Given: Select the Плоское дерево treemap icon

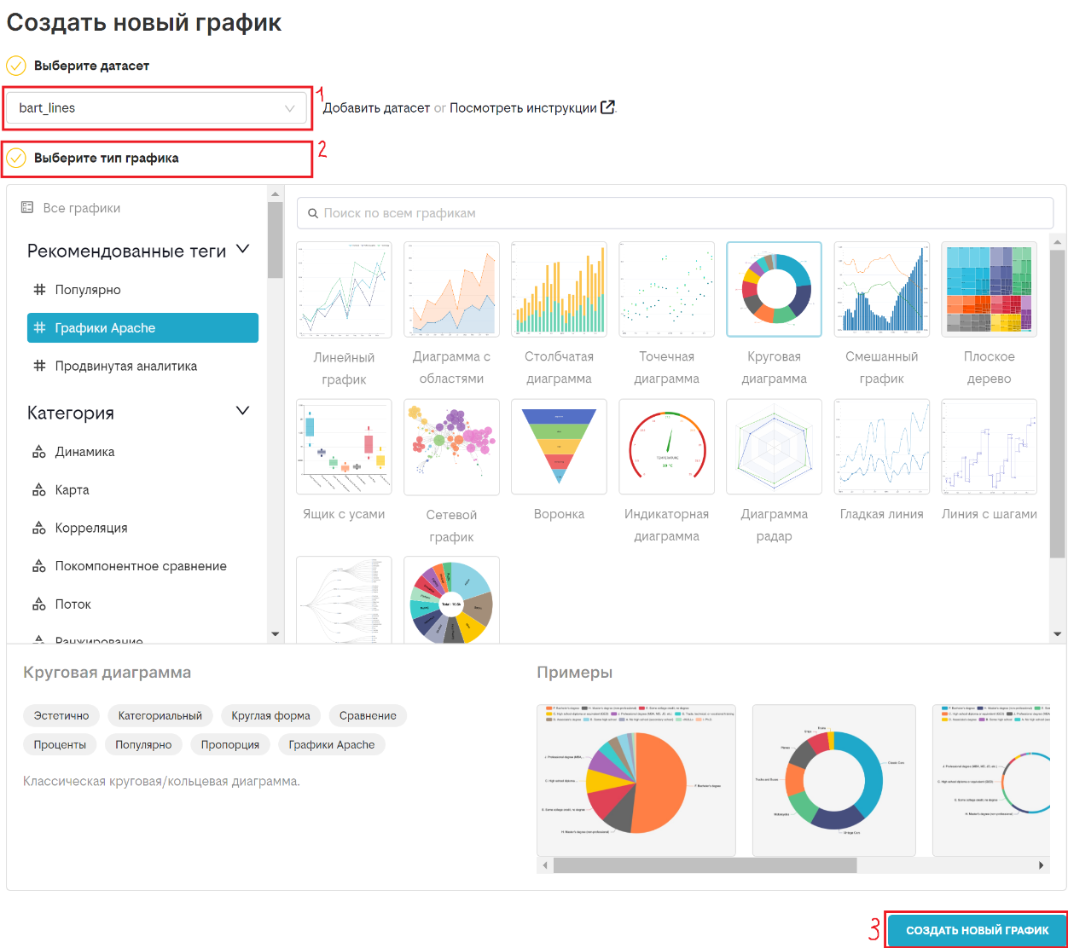Looking at the screenshot, I should (989, 289).
